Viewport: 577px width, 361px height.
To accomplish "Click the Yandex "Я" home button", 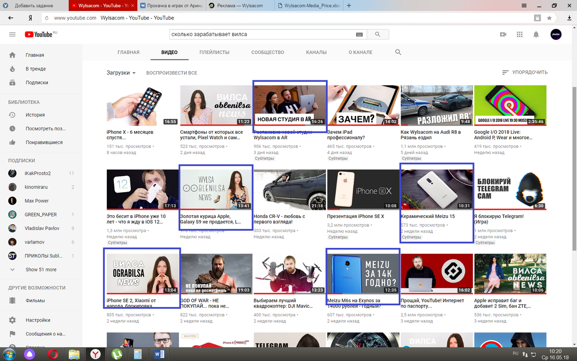I will click(30, 18).
